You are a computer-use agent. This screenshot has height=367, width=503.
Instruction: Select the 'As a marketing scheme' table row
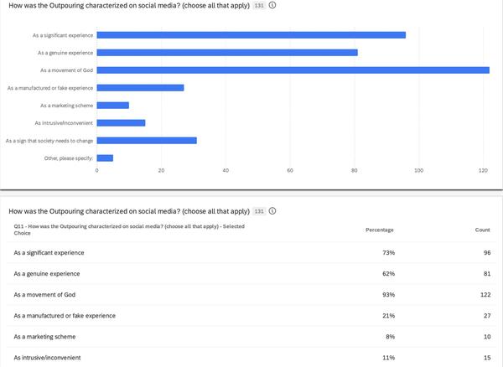point(251,336)
